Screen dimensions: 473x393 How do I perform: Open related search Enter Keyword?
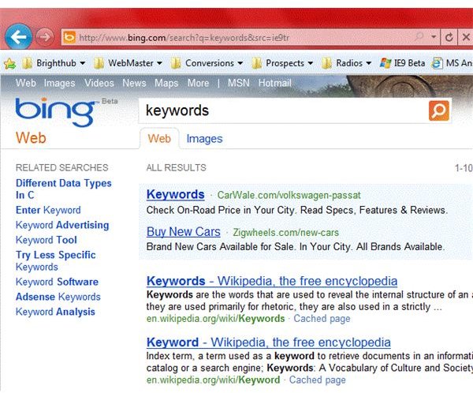coord(48,210)
